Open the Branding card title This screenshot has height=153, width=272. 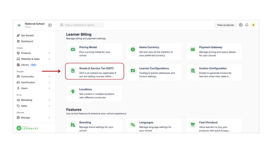point(85,123)
